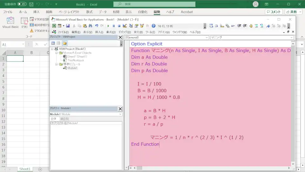Switch to the 項目別 properties tab

65,119
